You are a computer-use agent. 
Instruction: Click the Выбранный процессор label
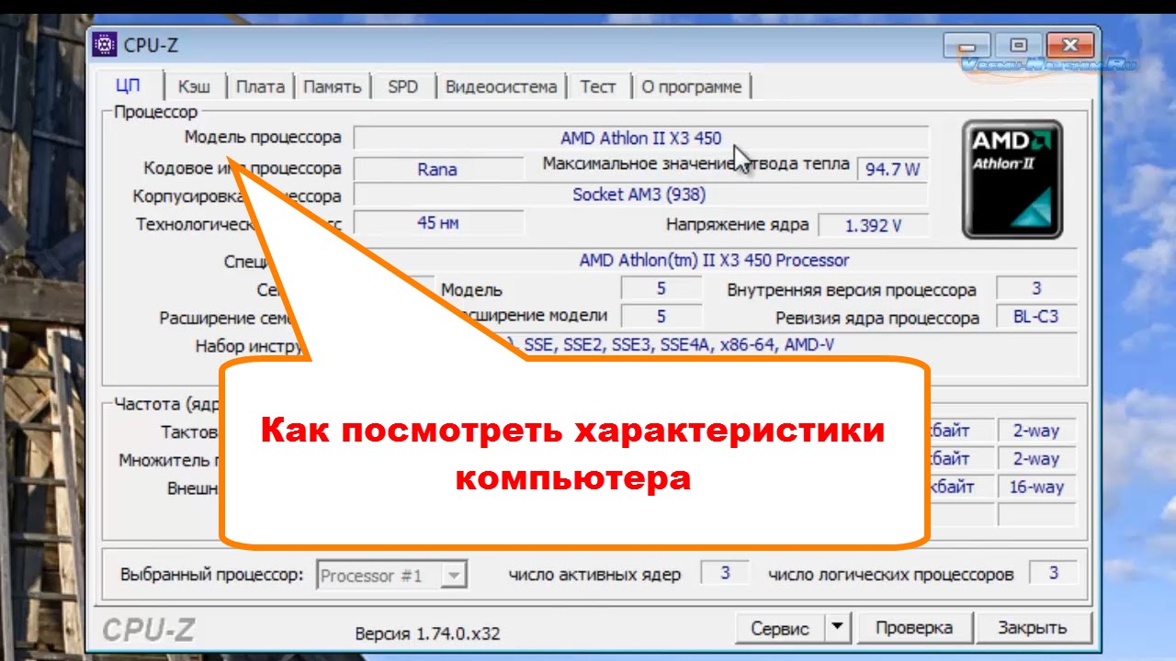pyautogui.click(x=211, y=576)
